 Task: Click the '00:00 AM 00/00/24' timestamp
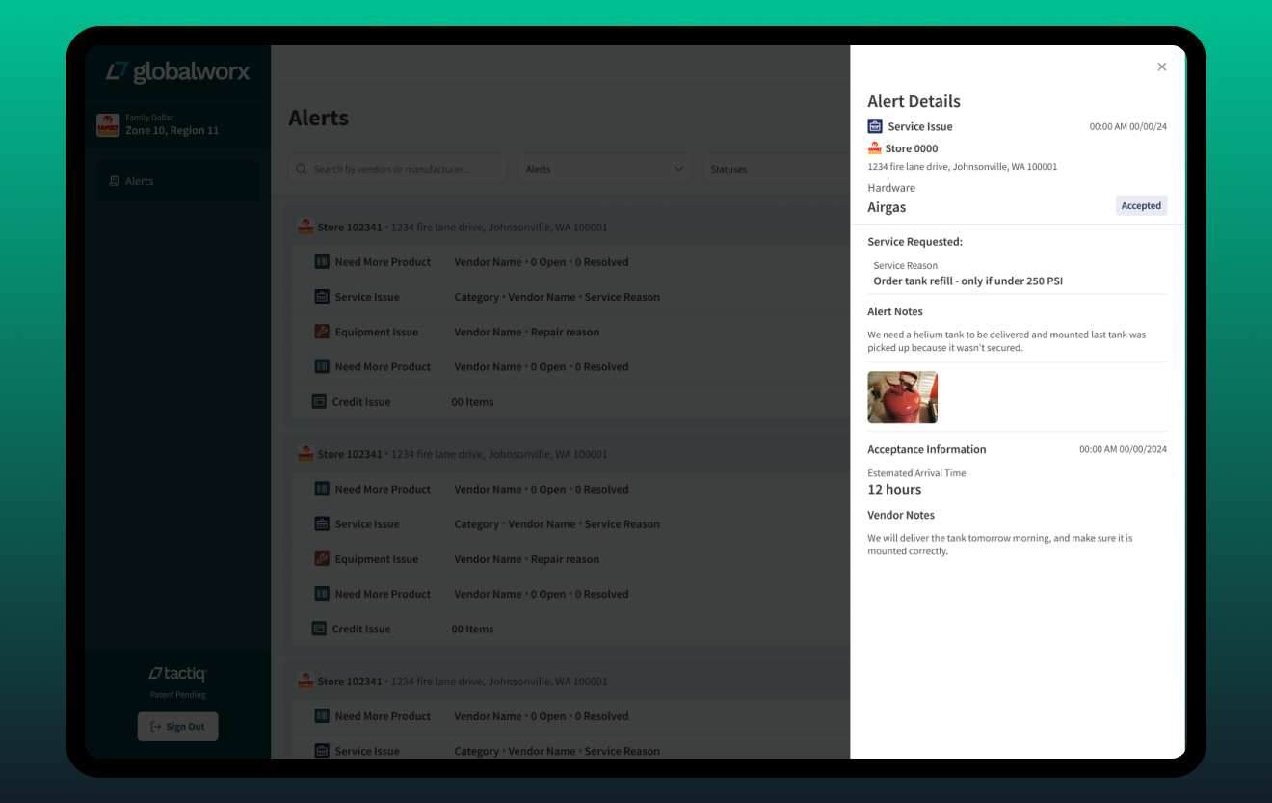point(1127,126)
